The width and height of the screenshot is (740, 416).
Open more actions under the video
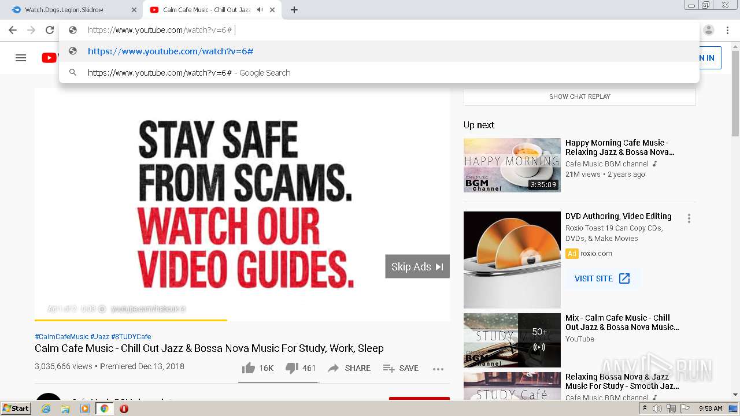(x=438, y=369)
